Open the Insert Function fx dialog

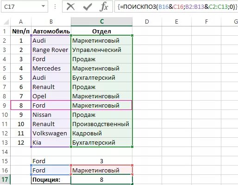point(104,6)
